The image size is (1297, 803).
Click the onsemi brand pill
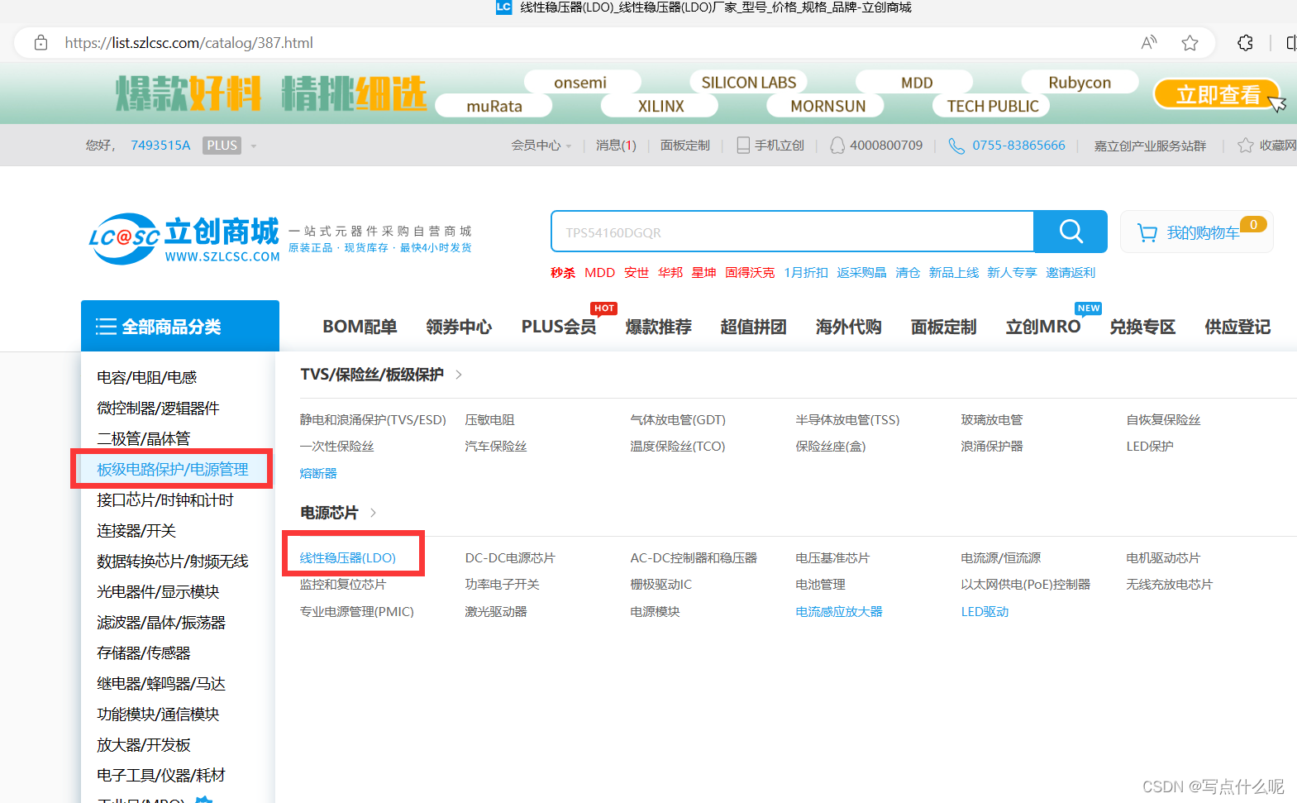tap(580, 83)
